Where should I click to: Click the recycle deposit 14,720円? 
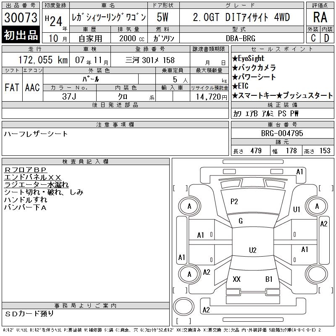211,97
